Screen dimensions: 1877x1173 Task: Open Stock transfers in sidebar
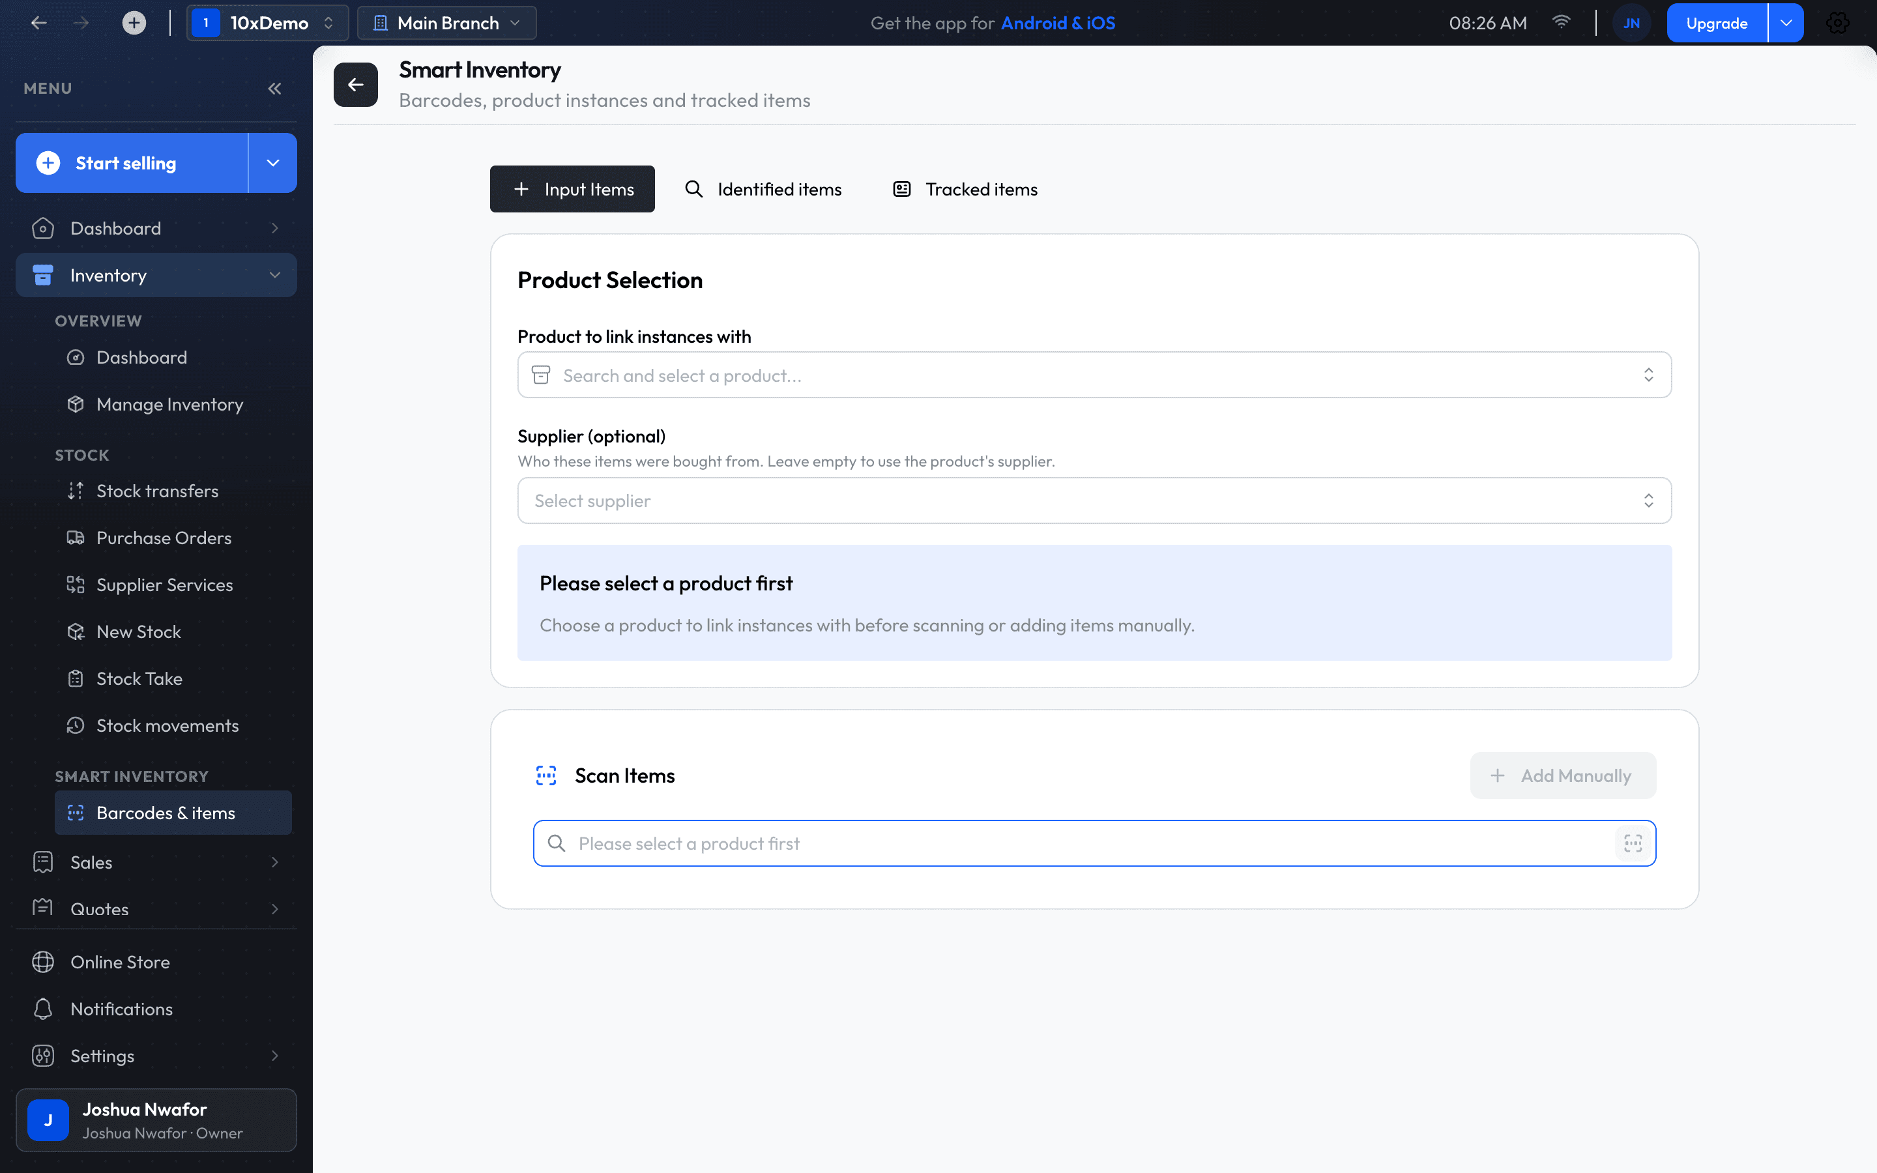173,491
